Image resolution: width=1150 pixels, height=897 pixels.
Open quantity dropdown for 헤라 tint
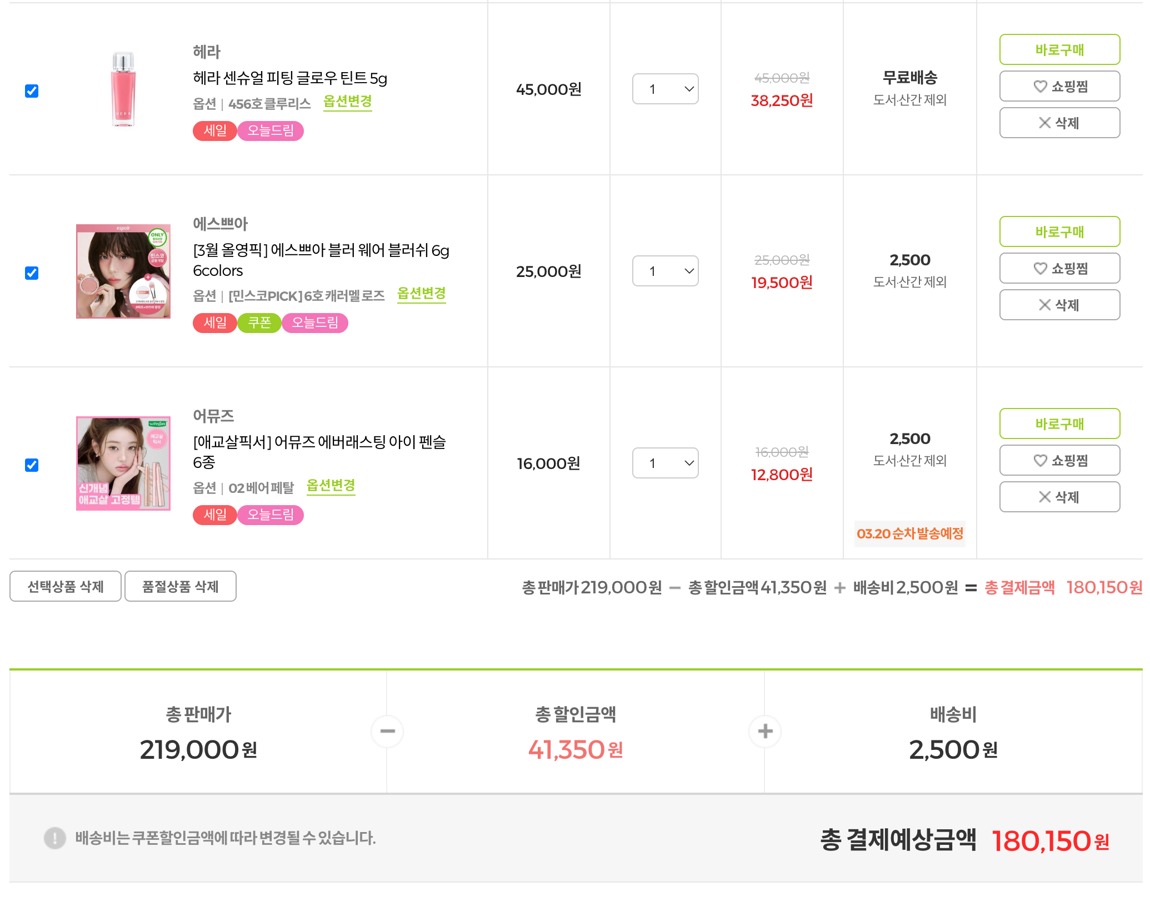coord(665,89)
